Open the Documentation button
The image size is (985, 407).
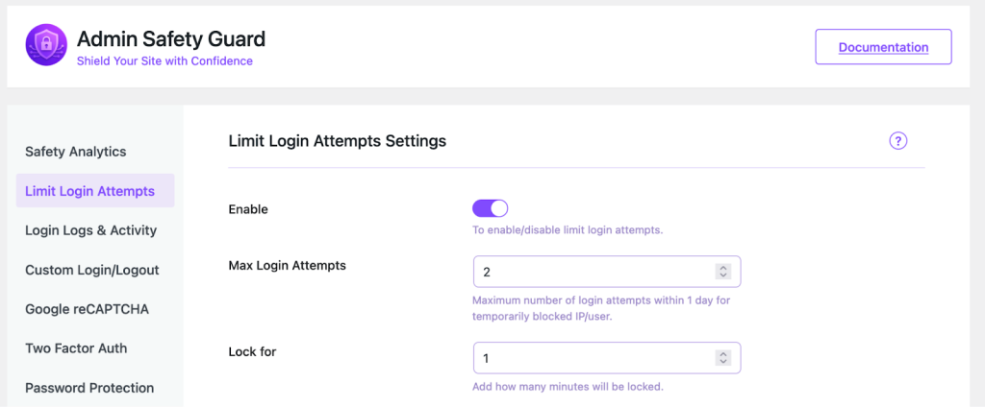click(883, 47)
